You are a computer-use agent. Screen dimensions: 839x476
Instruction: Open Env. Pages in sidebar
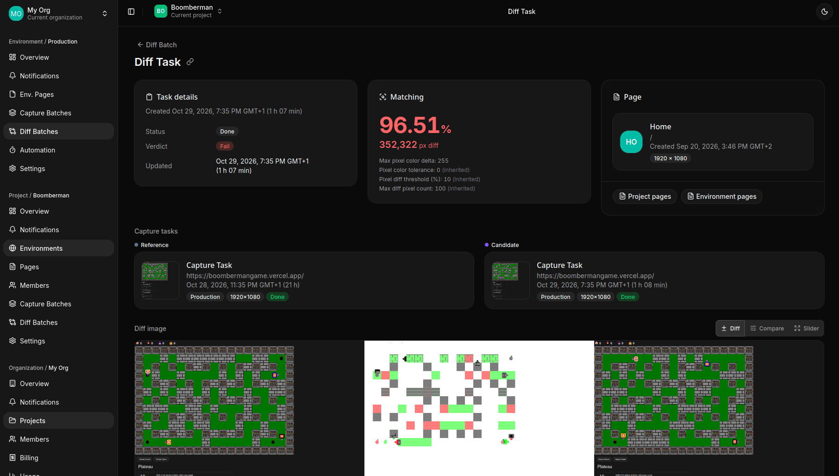click(x=59, y=95)
